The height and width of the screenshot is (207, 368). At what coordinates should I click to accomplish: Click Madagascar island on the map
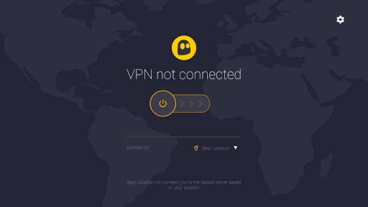(327, 164)
